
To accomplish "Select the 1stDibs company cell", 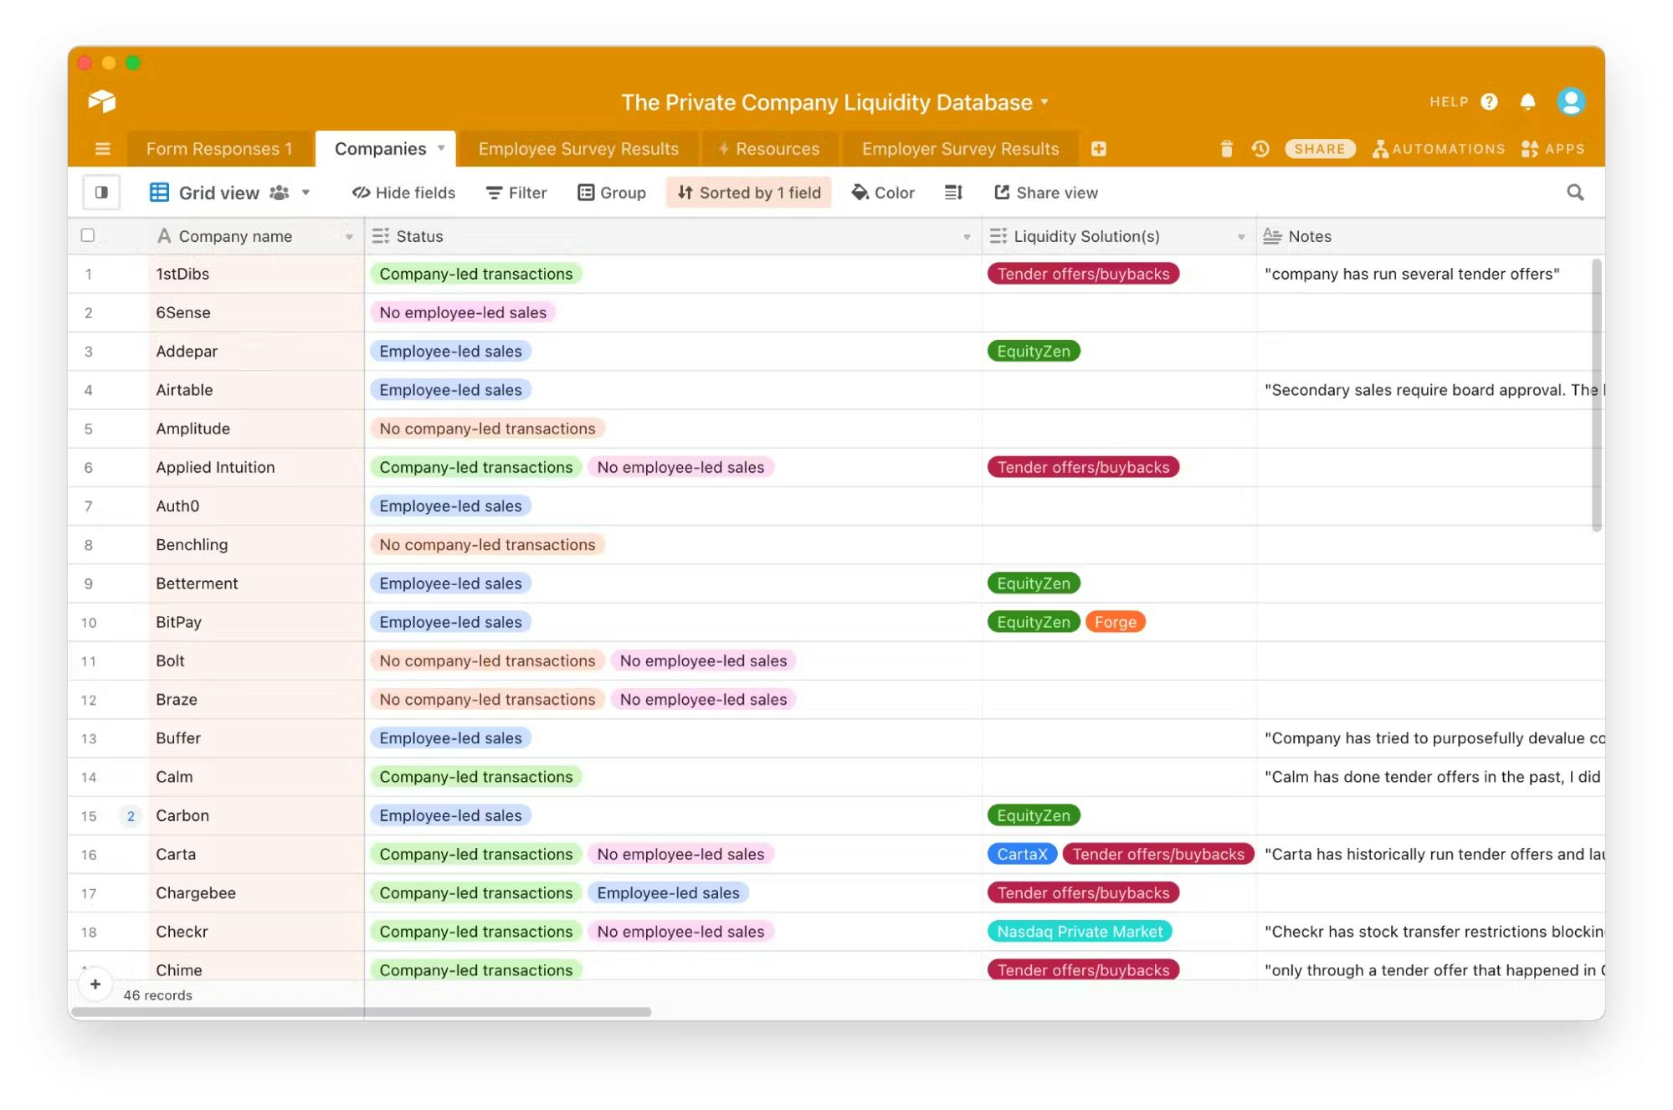I will [257, 274].
